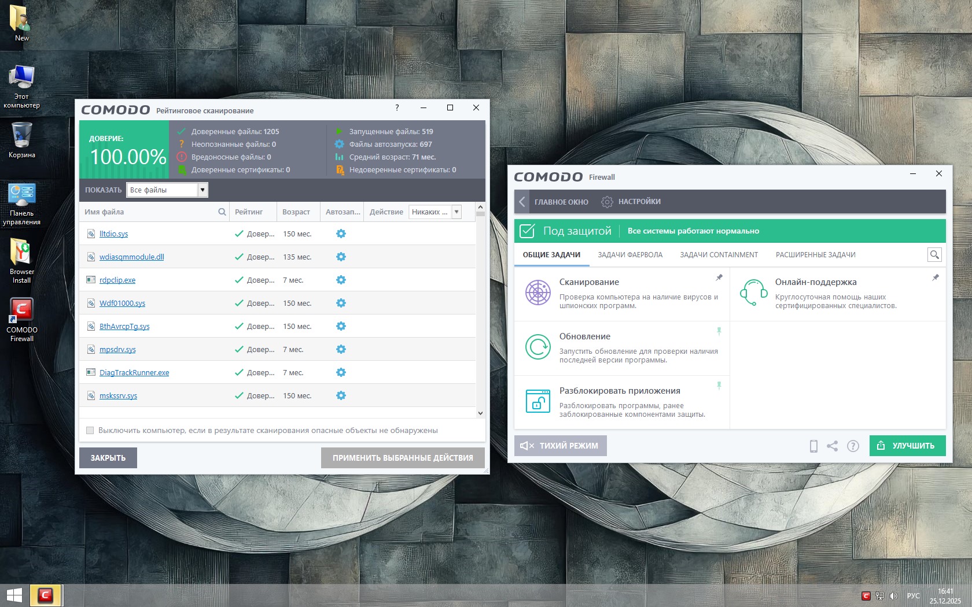Open the 'Все файлы' show filter dropdown

[202, 190]
